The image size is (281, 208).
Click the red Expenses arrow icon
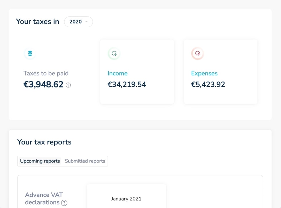[198, 54]
